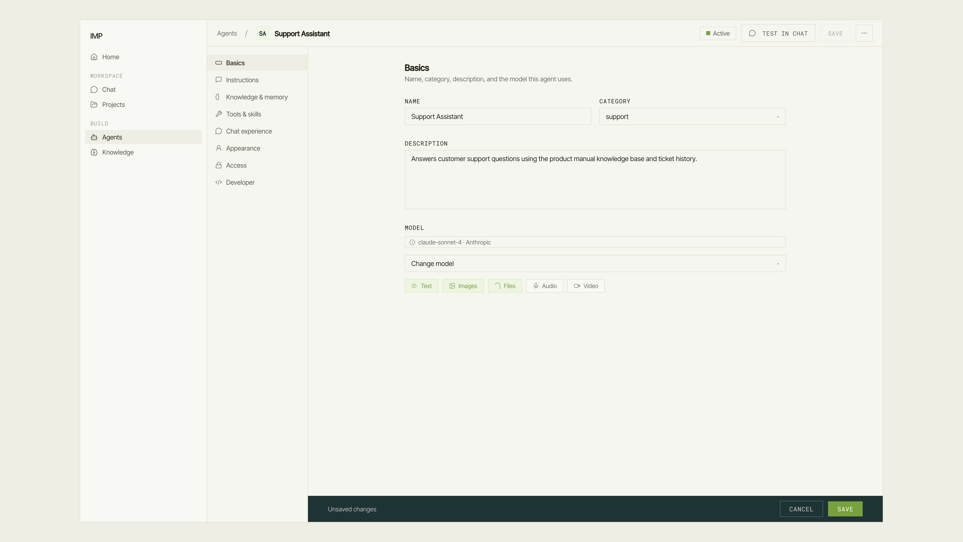The height and width of the screenshot is (542, 963).
Task: Open the three-dots more options menu
Action: pyautogui.click(x=864, y=33)
